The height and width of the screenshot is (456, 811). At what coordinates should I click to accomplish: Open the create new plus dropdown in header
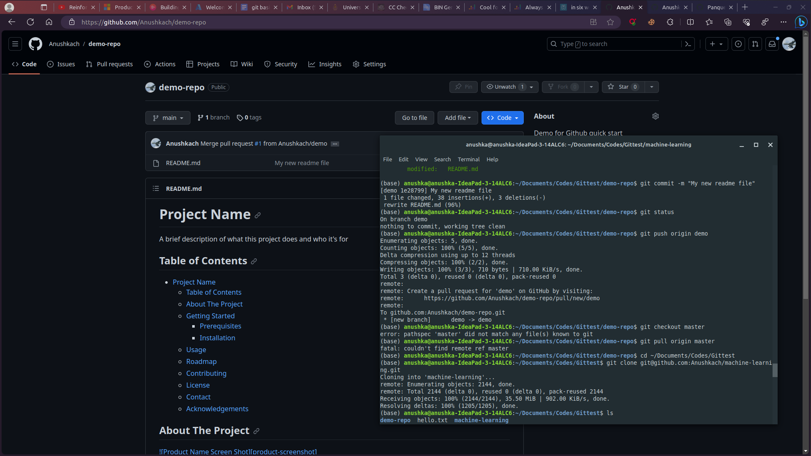716,44
